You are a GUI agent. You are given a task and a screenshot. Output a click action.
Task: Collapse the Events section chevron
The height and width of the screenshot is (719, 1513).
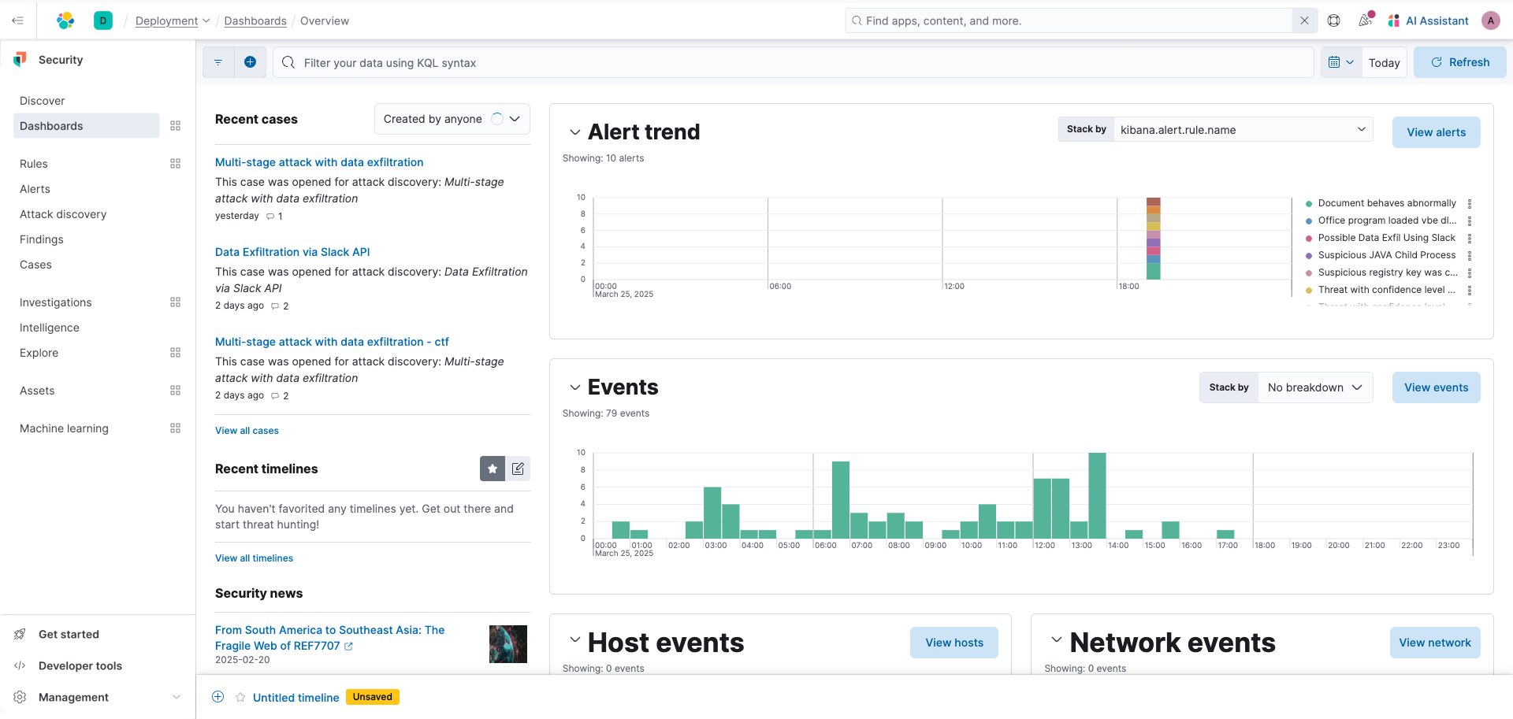pos(575,387)
